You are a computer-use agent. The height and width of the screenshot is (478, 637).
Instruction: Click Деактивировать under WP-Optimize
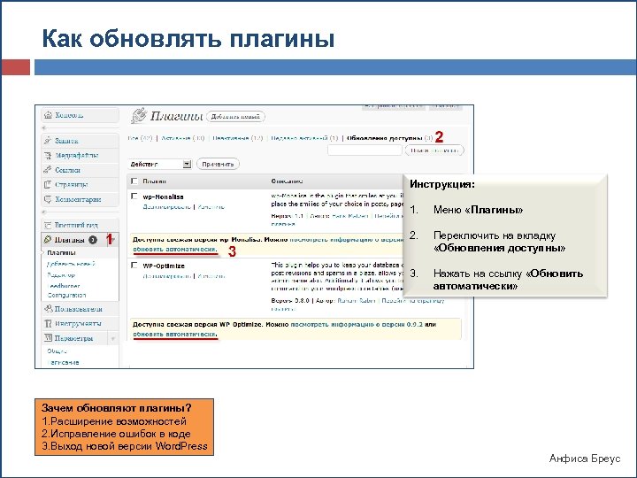click(x=166, y=276)
